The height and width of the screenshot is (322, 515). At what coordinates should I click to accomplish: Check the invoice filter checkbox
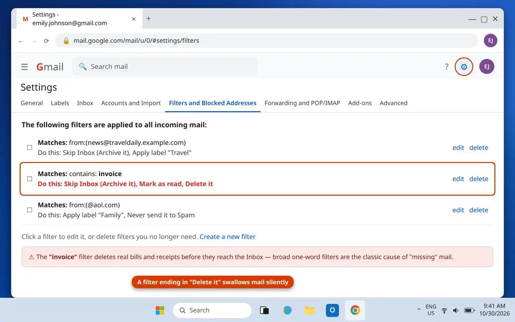30,179
